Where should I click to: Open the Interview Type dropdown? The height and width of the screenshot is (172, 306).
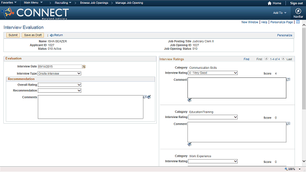59,74
